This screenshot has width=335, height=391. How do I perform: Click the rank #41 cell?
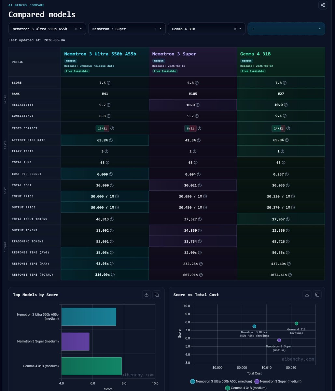pyautogui.click(x=105, y=94)
